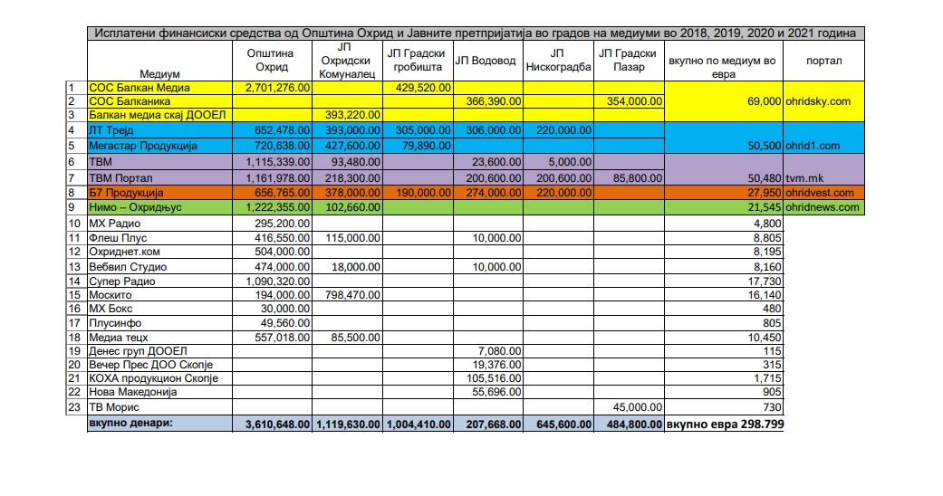Image resolution: width=943 pixels, height=496 pixels.
Task: Open the ohridvest.com portal cell
Action: (823, 193)
